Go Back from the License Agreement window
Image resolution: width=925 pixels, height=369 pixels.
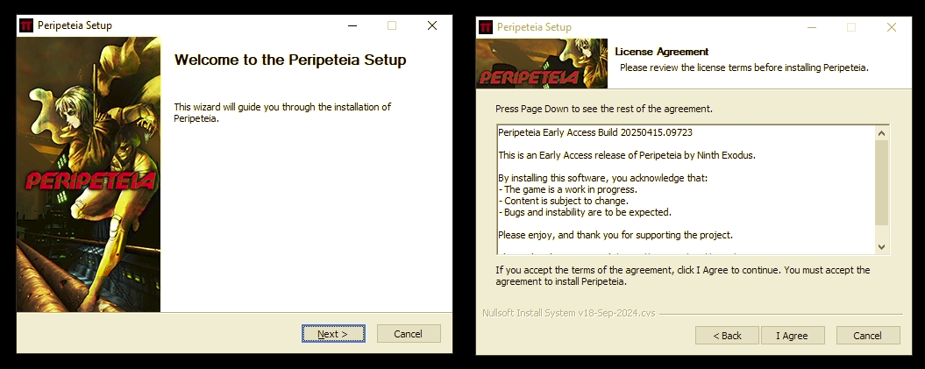(727, 336)
